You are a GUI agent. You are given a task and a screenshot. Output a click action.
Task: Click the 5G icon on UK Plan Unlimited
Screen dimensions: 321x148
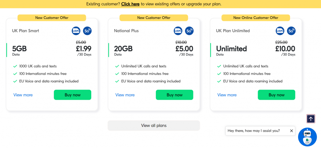point(291,31)
